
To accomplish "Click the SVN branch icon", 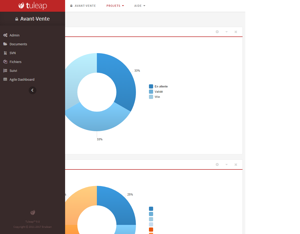I will [5, 53].
